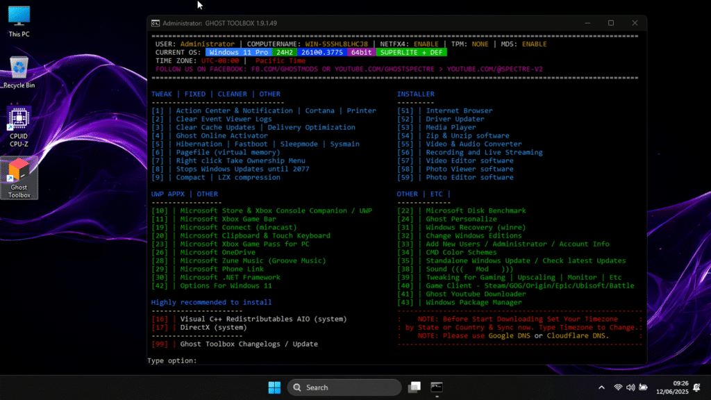Viewport: 711px width, 400px height.
Task: Maximize the Ghost Toolbox window
Action: click(611, 23)
